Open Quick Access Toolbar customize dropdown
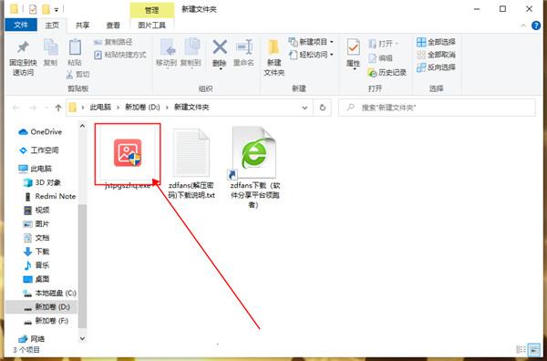The height and width of the screenshot is (361, 547). pos(57,10)
